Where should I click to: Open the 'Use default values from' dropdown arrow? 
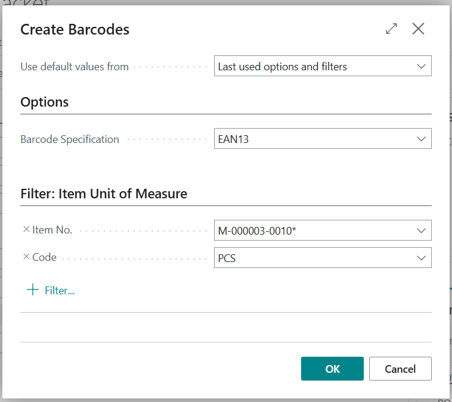[x=421, y=66]
